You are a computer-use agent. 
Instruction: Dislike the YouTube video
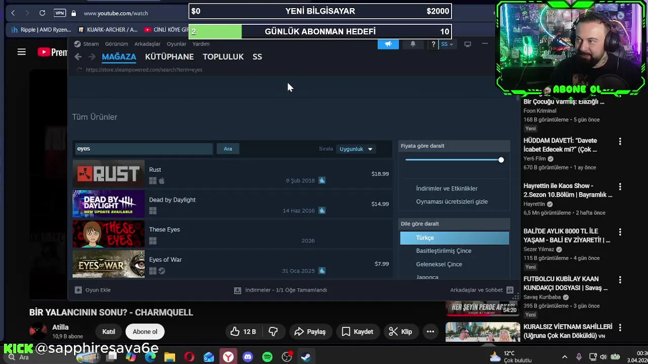[273, 332]
